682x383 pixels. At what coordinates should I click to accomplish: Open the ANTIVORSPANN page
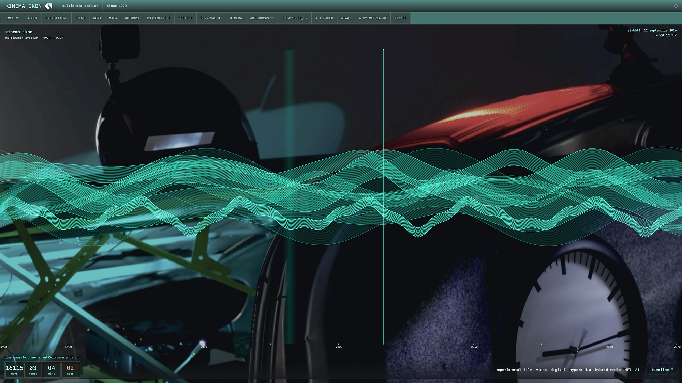tap(262, 18)
